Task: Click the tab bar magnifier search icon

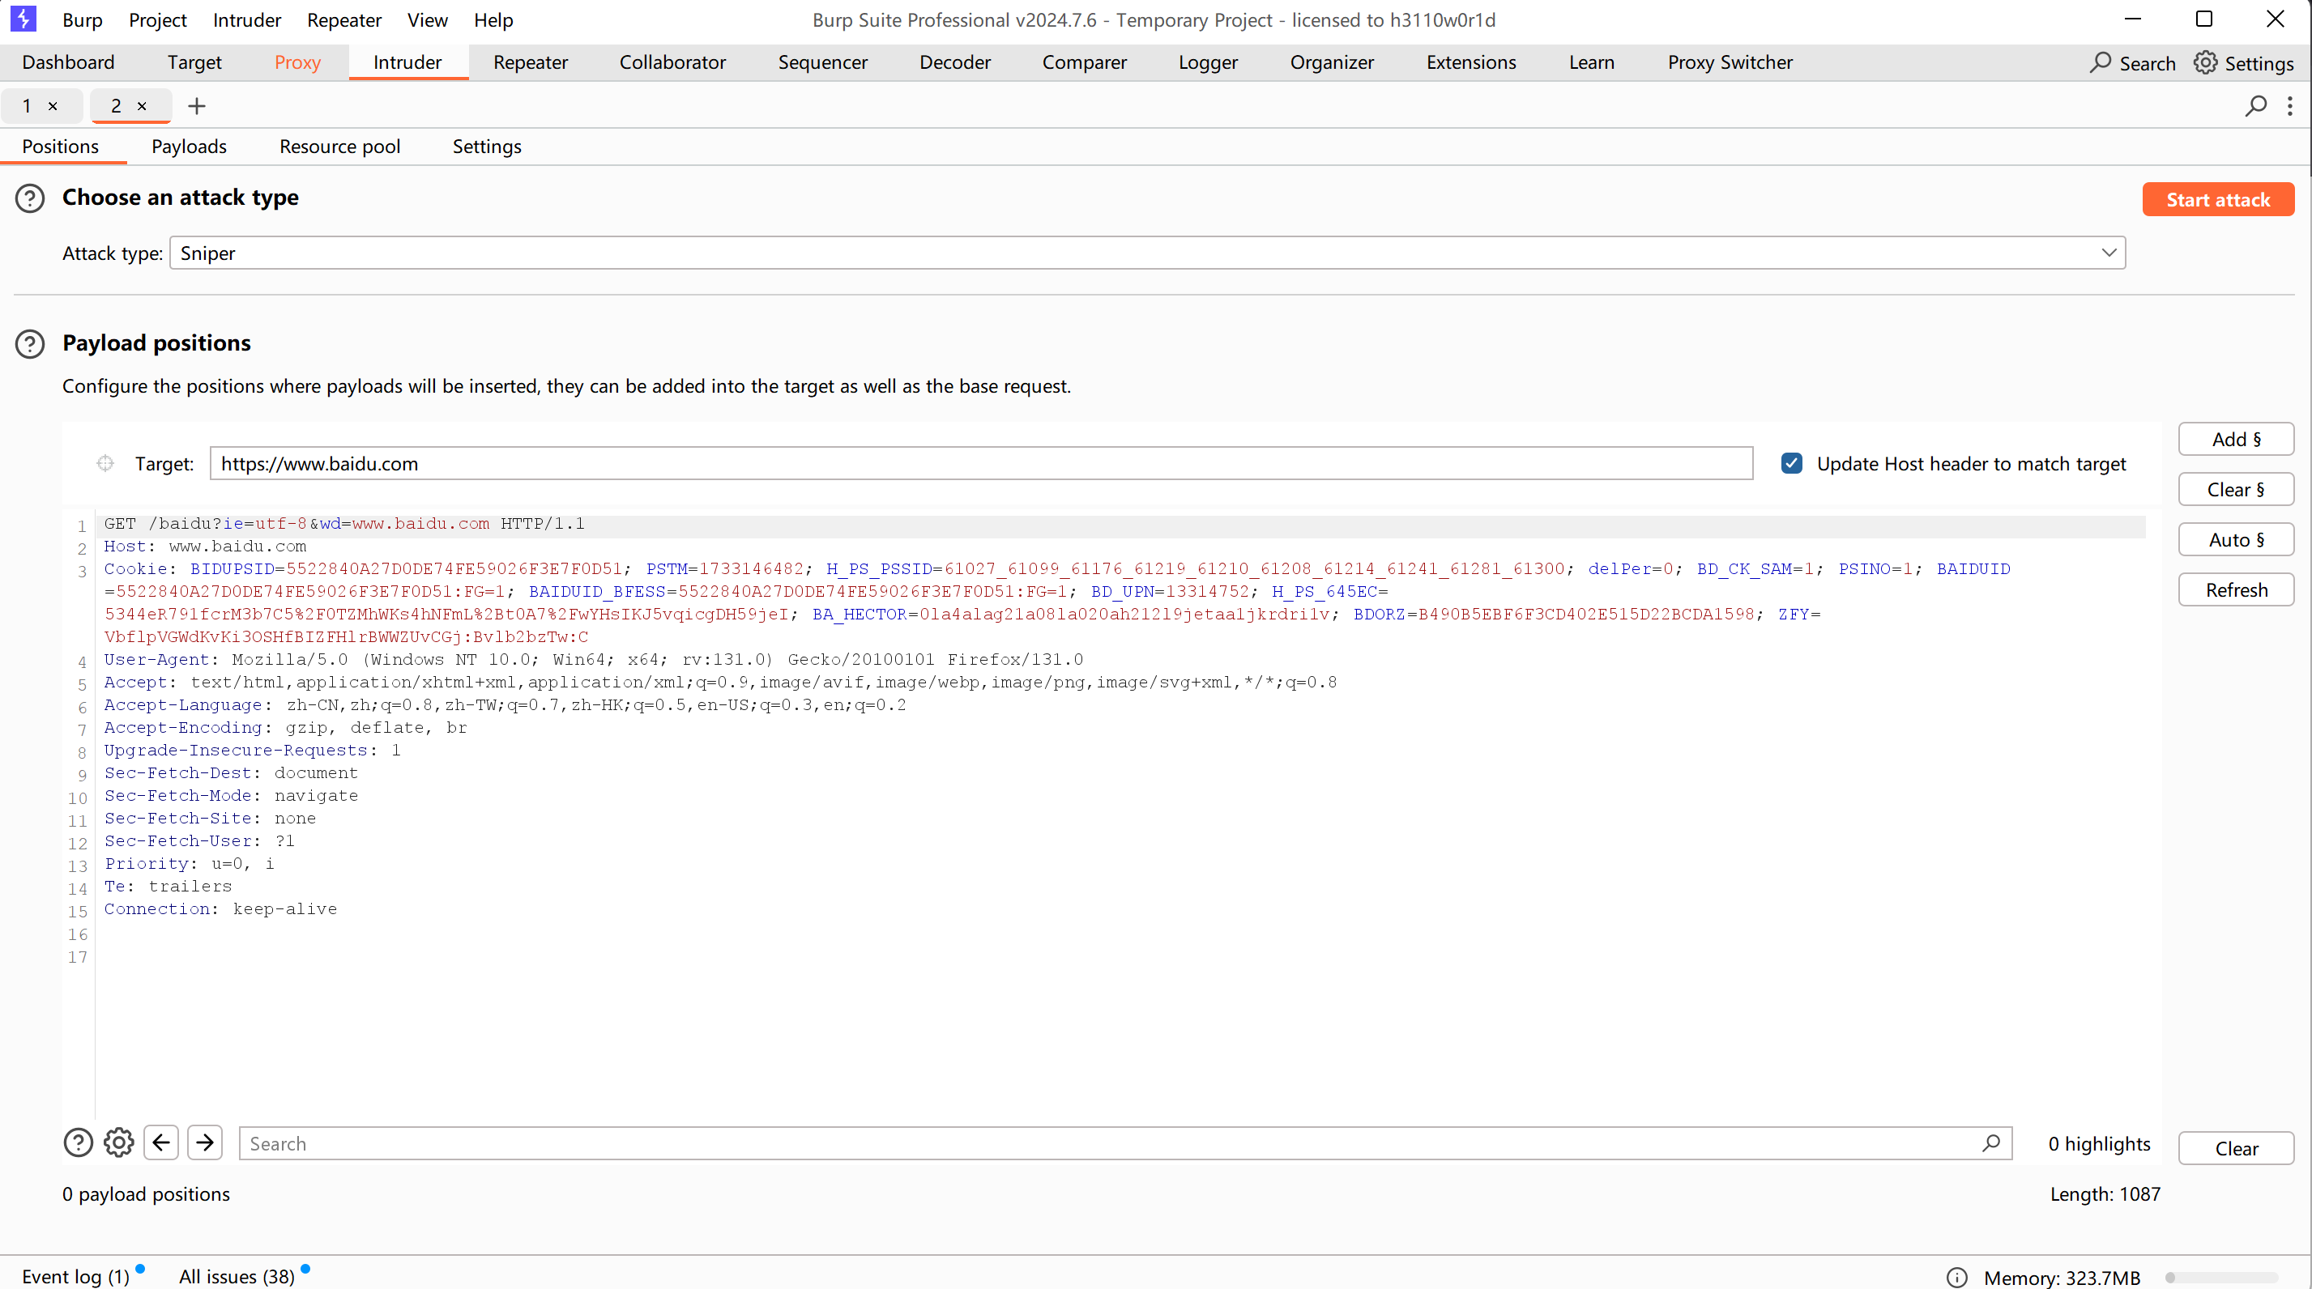Action: (x=2254, y=106)
